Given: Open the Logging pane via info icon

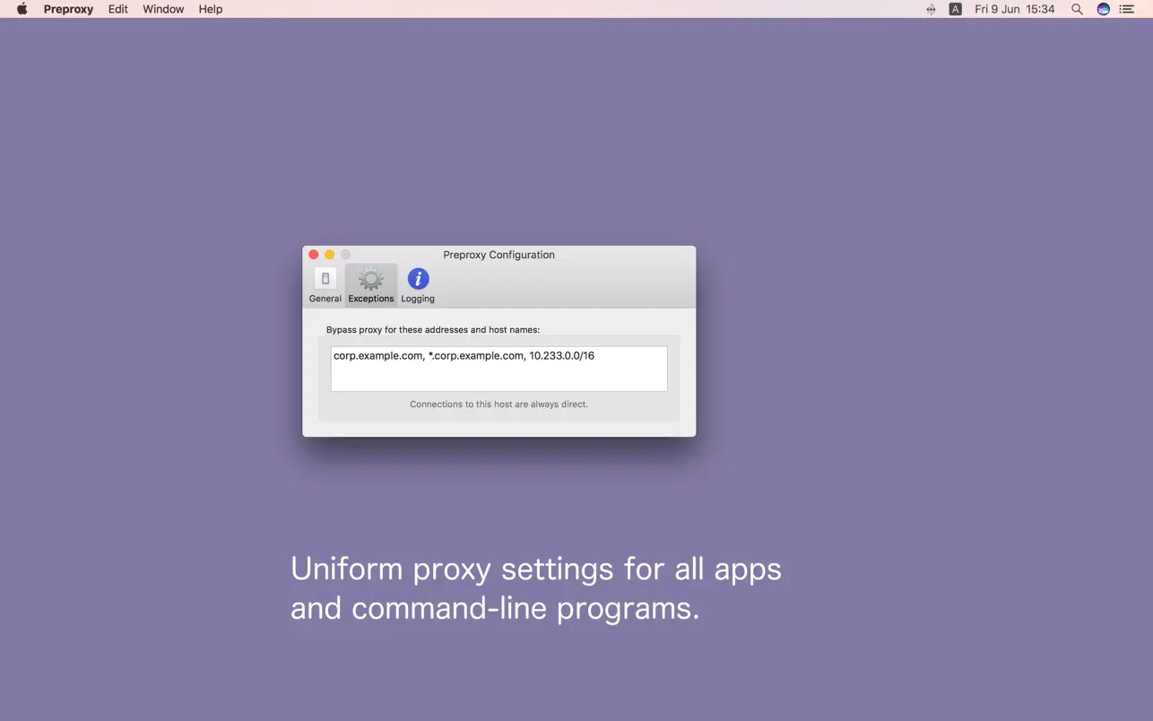Looking at the screenshot, I should click(x=417, y=279).
